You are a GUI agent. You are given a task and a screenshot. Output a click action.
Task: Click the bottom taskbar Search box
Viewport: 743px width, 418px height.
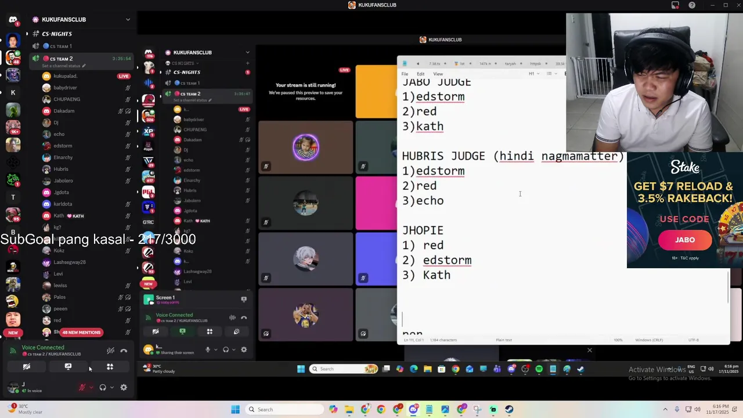[283, 409]
